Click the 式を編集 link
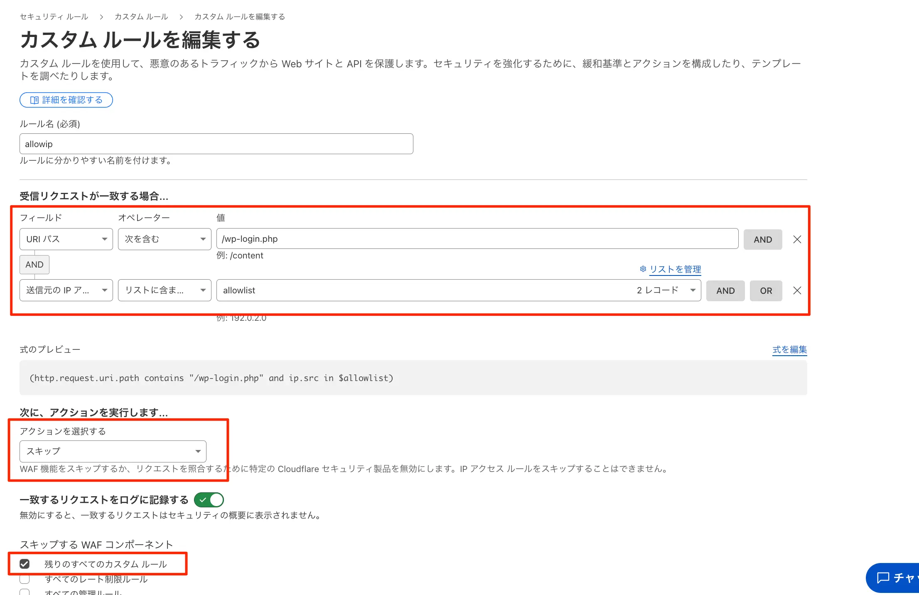Viewport: 919px width, 595px height. (x=789, y=349)
